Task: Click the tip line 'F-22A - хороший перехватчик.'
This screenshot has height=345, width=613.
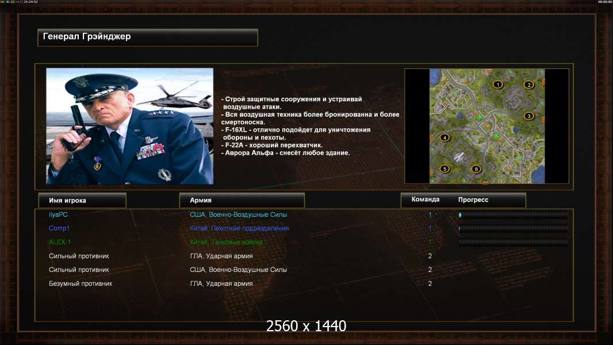Action: pyautogui.click(x=271, y=145)
